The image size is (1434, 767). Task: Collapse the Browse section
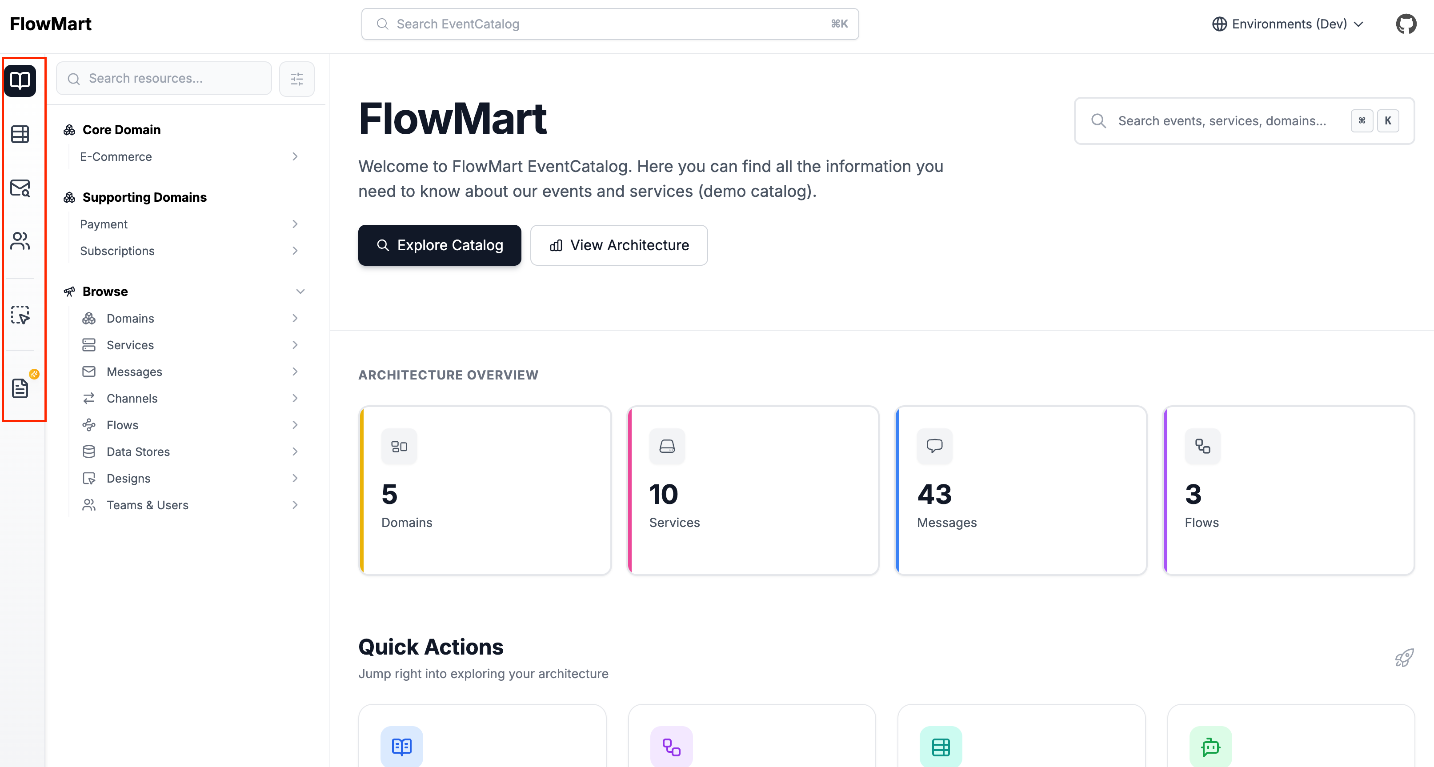pyautogui.click(x=300, y=292)
